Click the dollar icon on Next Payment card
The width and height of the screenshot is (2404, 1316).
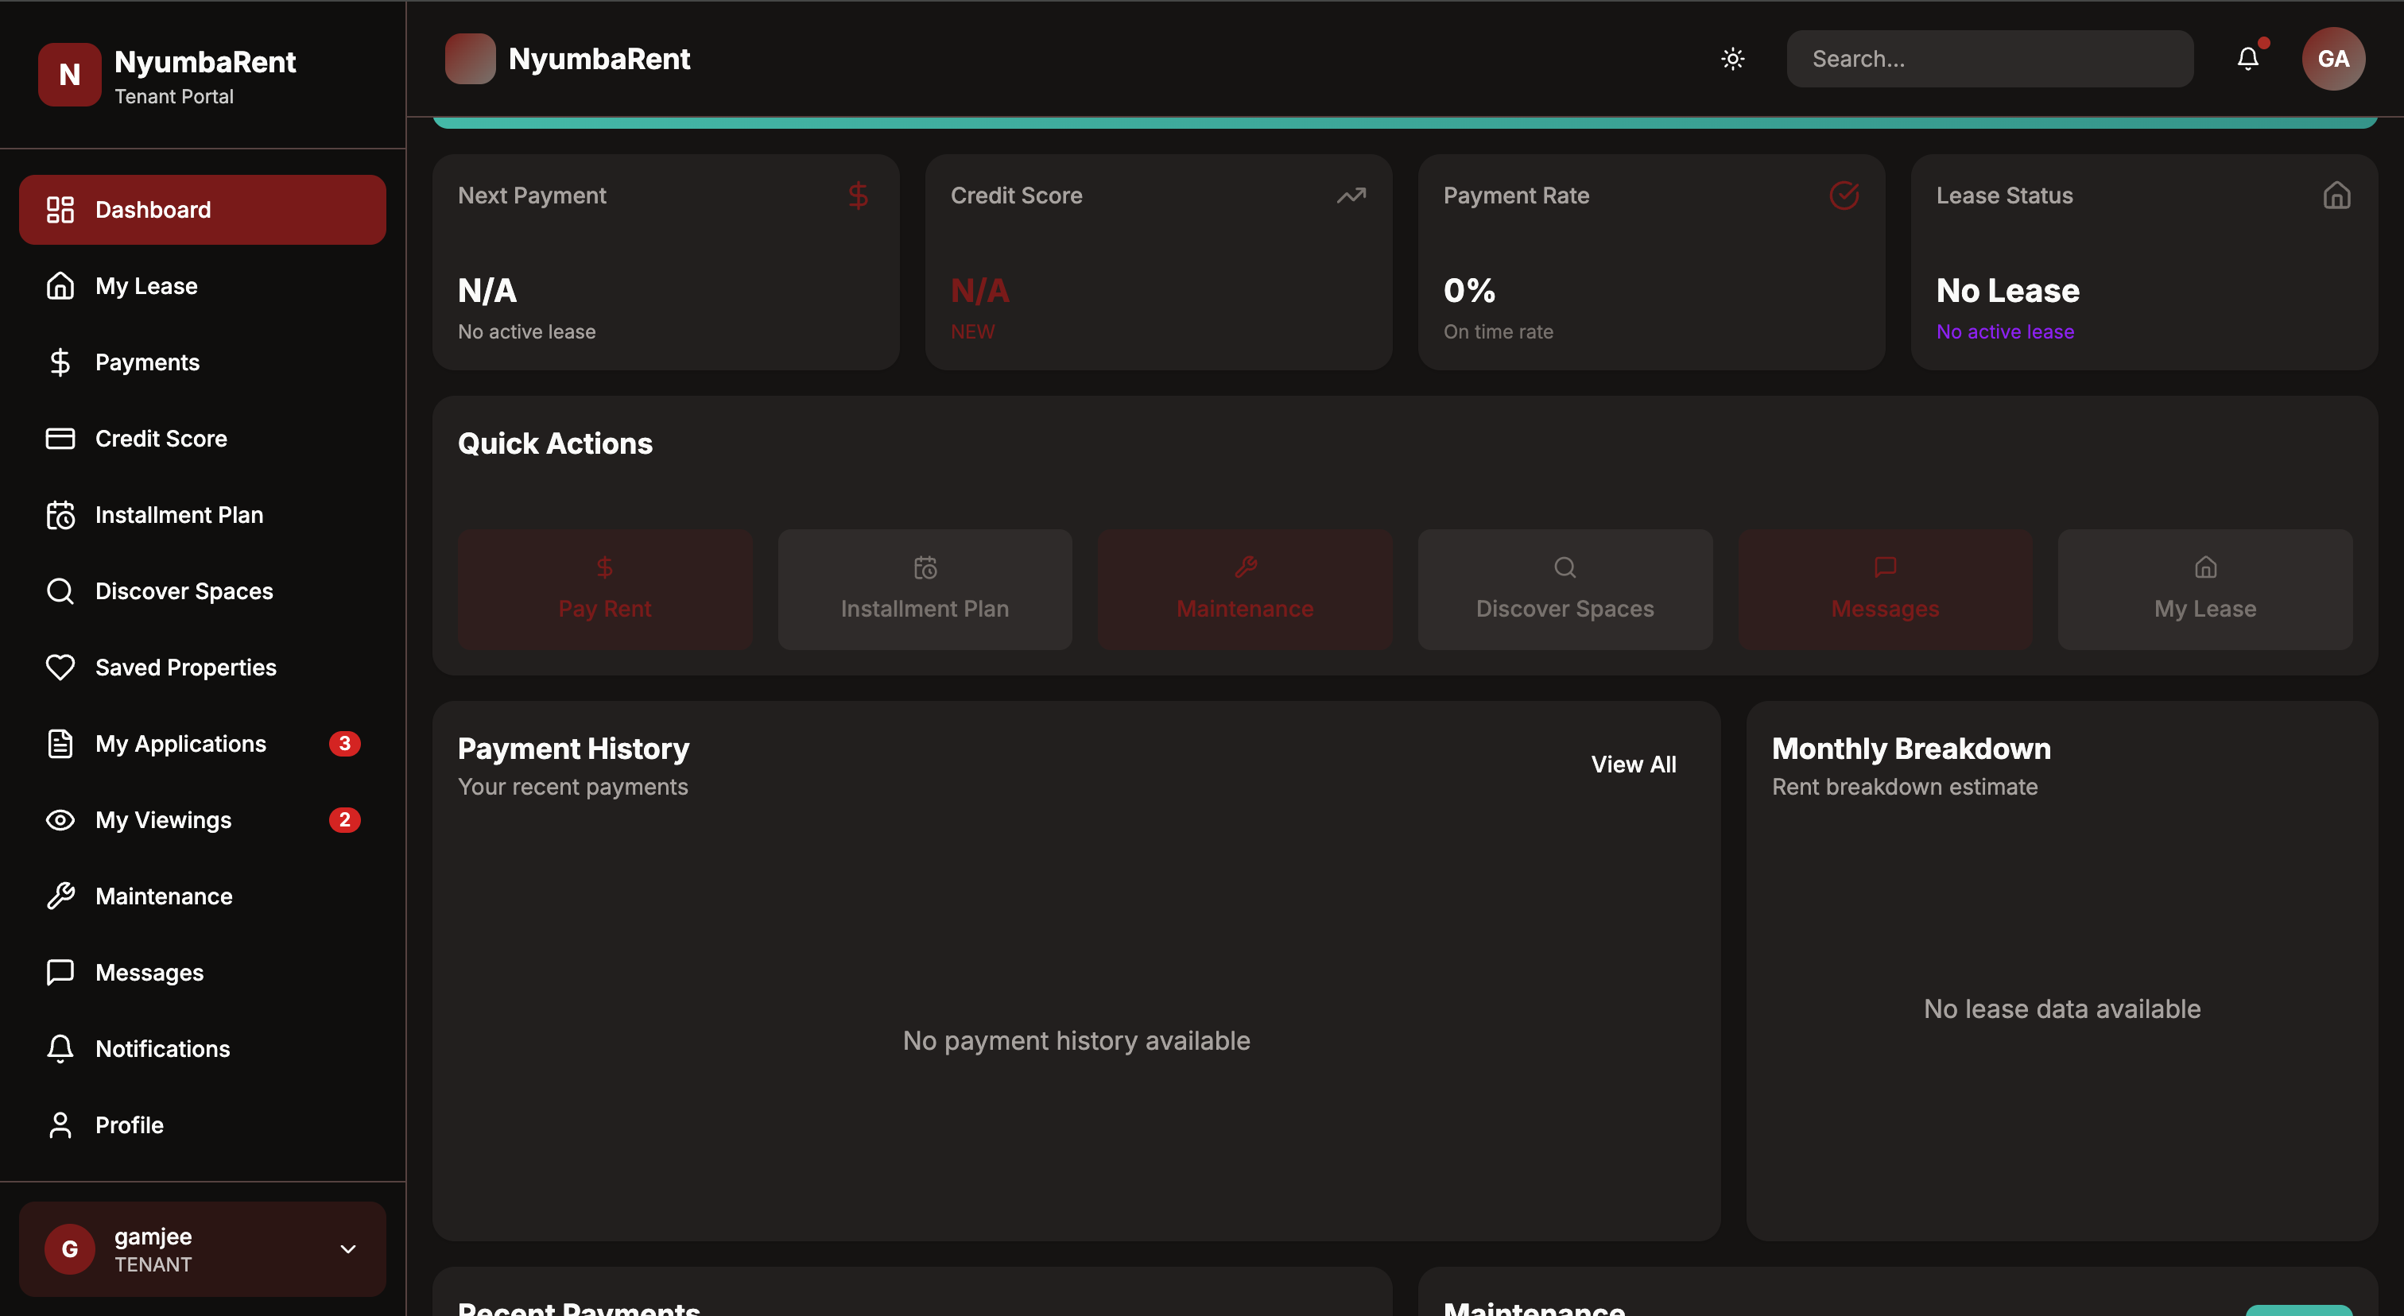pos(858,195)
